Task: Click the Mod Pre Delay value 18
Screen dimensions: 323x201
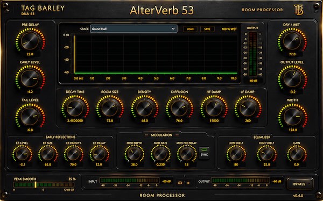Action: [x=187, y=164]
